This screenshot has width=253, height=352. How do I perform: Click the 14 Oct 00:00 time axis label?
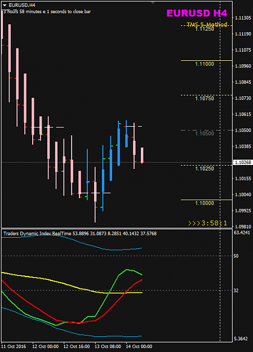point(139,346)
